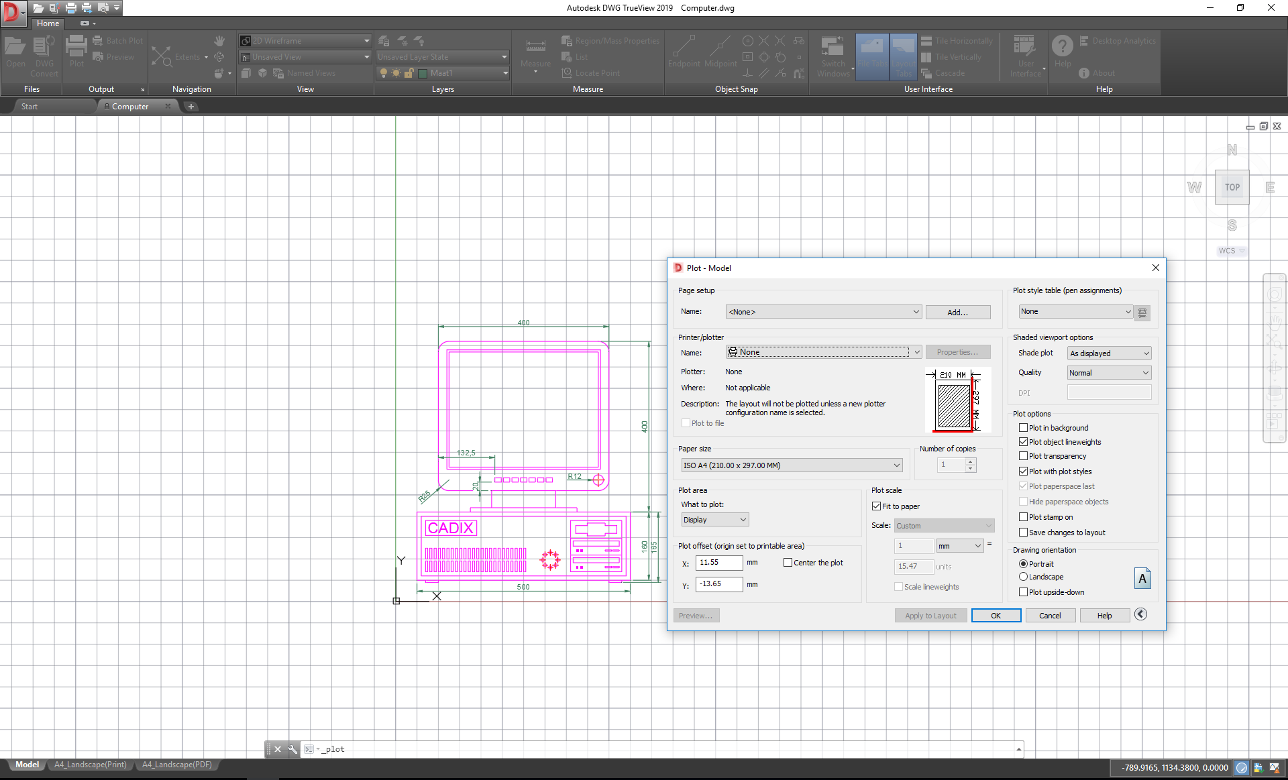1288x780 pixels.
Task: Open the A4_Landscape(Print) layout tab
Action: pyautogui.click(x=91, y=765)
